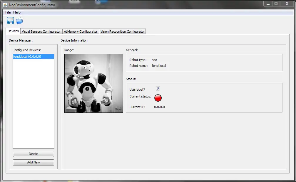This screenshot has height=182, width=296.
Task: Open the ALMemory Configurator tab
Action: click(x=81, y=32)
